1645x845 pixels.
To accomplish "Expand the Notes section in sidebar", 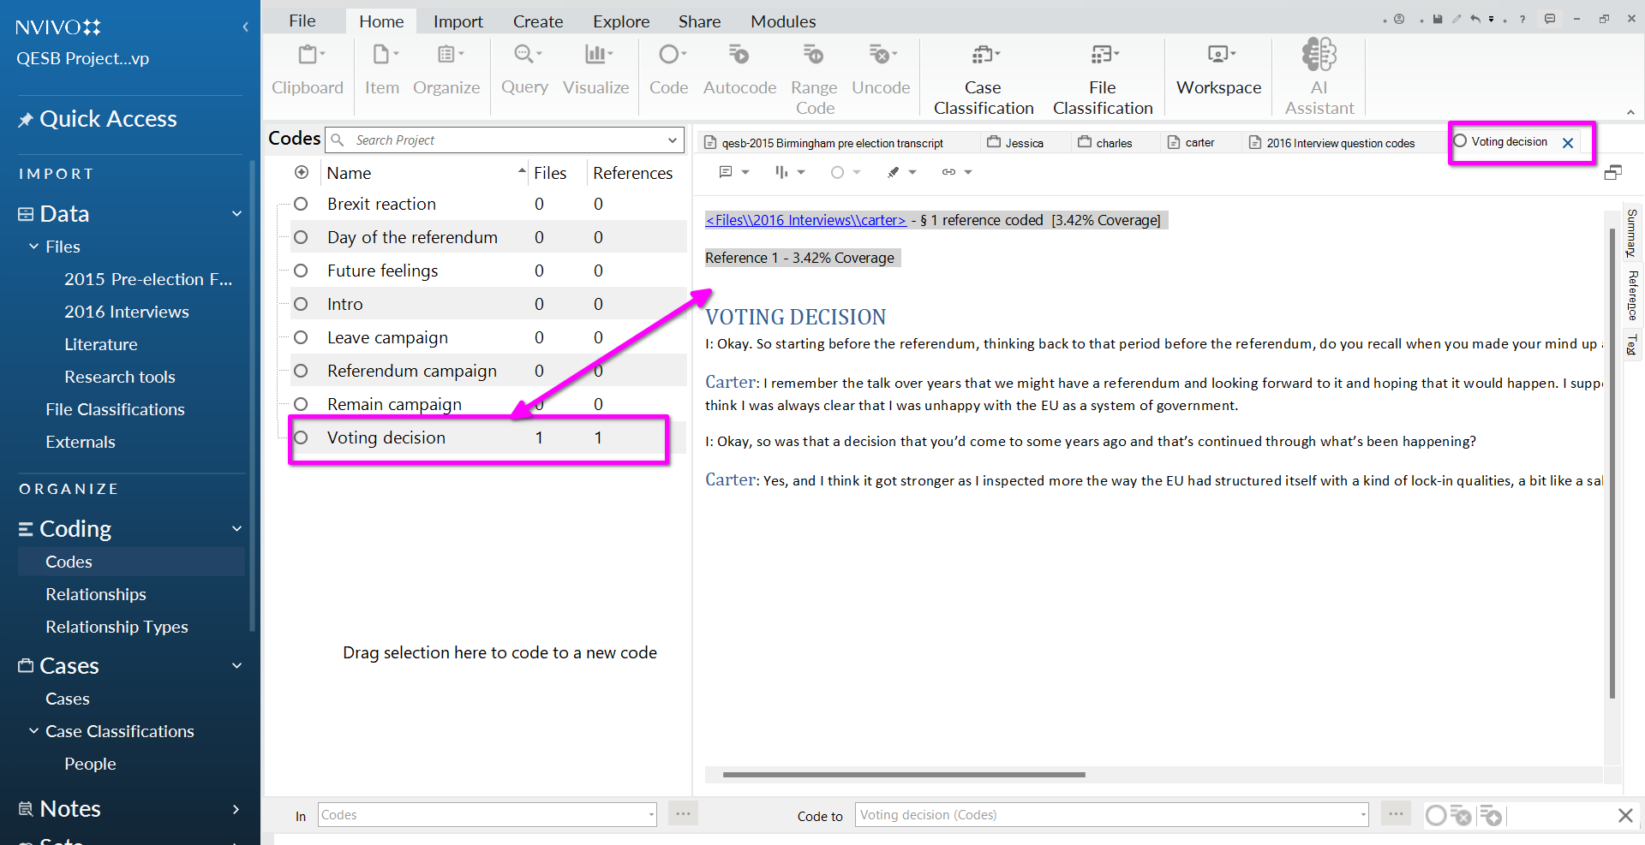I will tap(236, 809).
